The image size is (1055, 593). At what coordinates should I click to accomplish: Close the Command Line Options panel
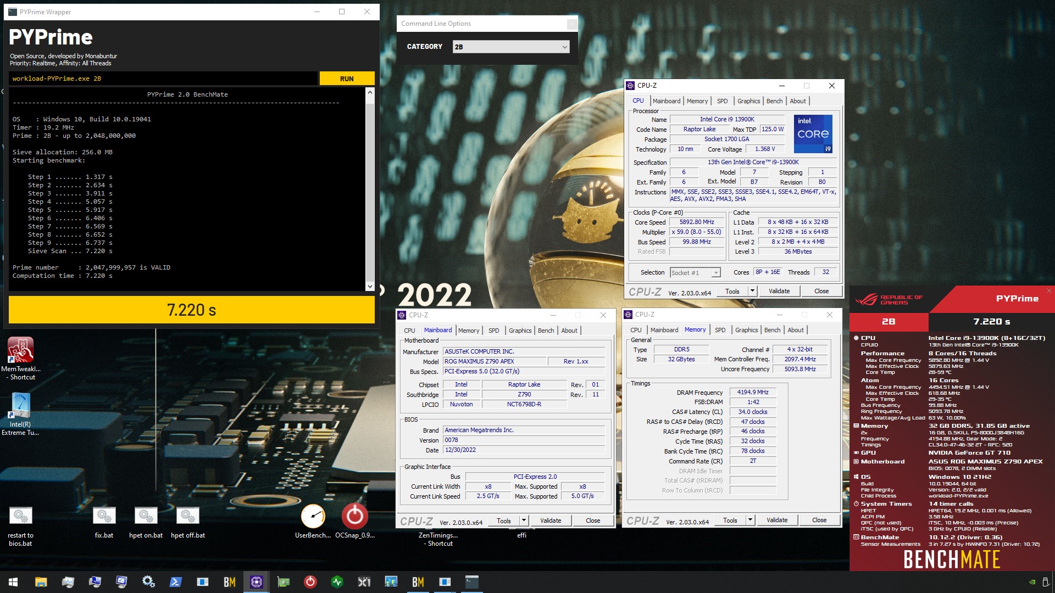click(x=572, y=24)
